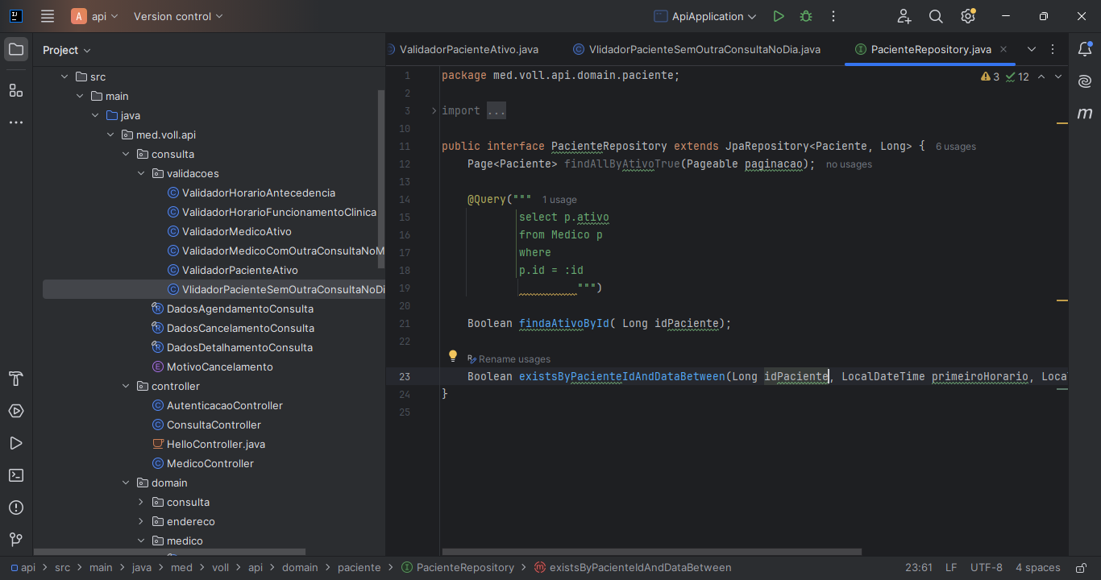Image resolution: width=1101 pixels, height=580 pixels.
Task: Open Notifications bell panel
Action: [x=1085, y=50]
